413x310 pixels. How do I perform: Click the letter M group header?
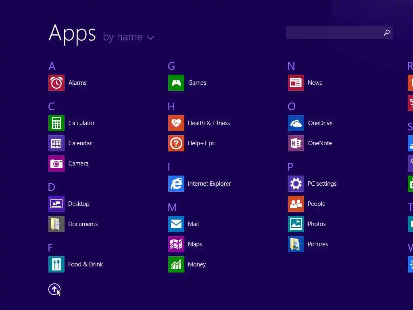tap(172, 207)
